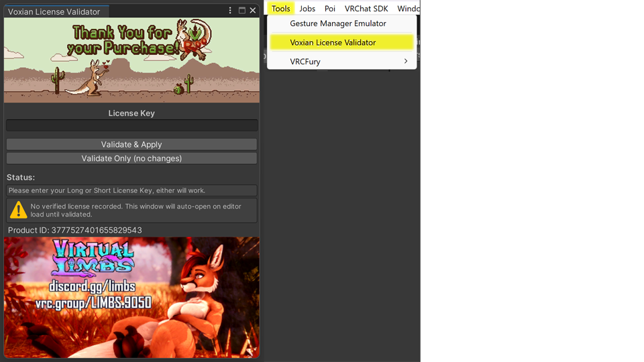
Task: Choose Gesture Manager Emulator from Tools menu
Action: coord(338,23)
